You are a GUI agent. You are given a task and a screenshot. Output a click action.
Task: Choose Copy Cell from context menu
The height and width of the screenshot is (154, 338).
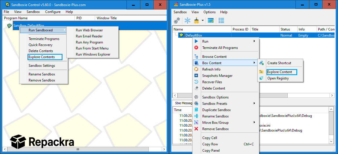point(210,138)
